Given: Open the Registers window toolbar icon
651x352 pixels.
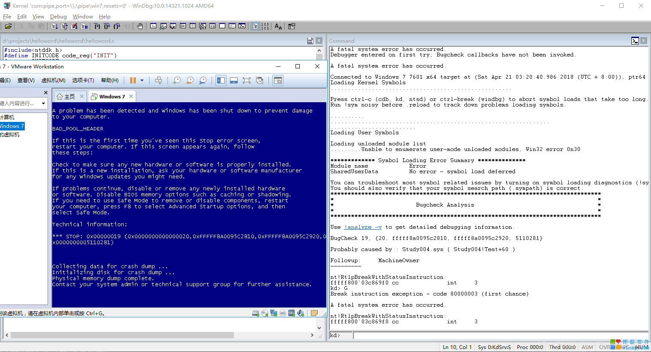Looking at the screenshot, I should [x=183, y=26].
